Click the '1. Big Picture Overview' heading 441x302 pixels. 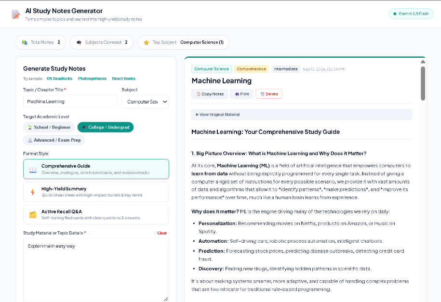tap(279, 154)
